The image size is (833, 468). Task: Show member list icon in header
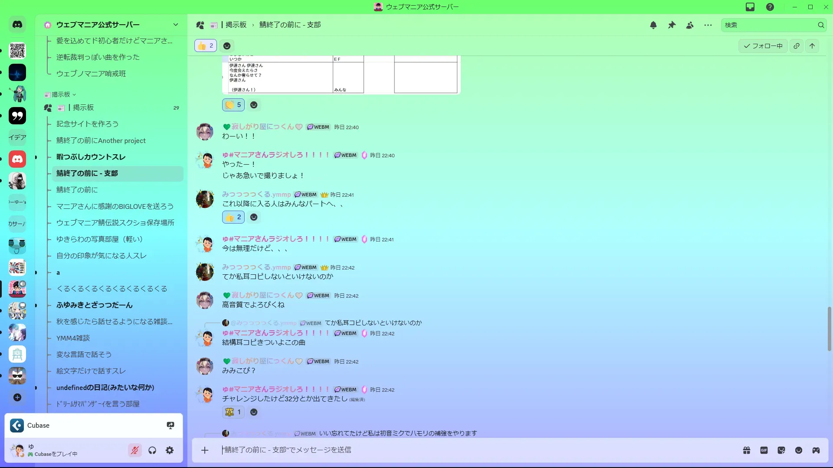tap(690, 25)
